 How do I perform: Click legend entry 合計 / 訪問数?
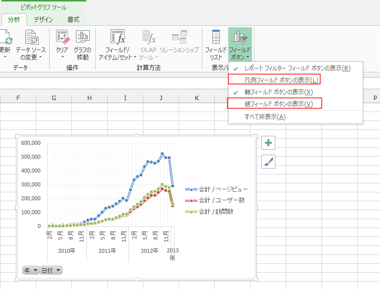point(209,212)
